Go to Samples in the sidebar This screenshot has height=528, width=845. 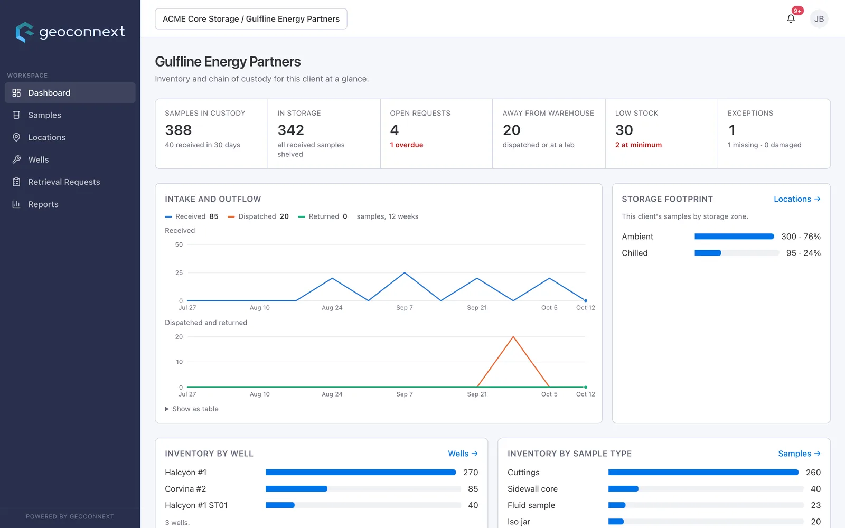click(70, 115)
